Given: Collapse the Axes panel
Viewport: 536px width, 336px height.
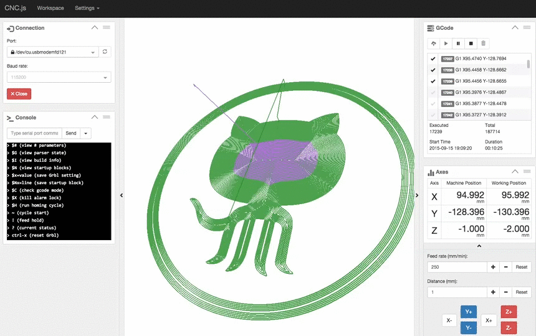Looking at the screenshot, I should point(515,171).
